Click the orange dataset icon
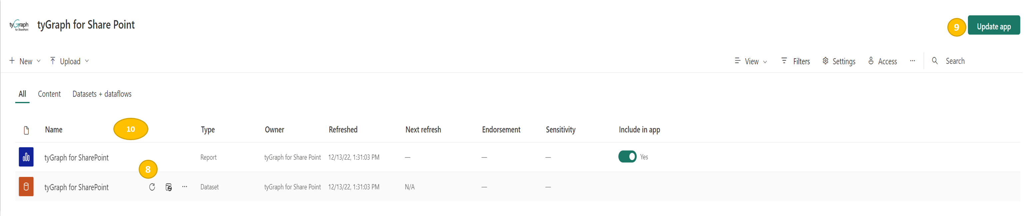Viewport: 1026px width, 216px height. (x=26, y=187)
